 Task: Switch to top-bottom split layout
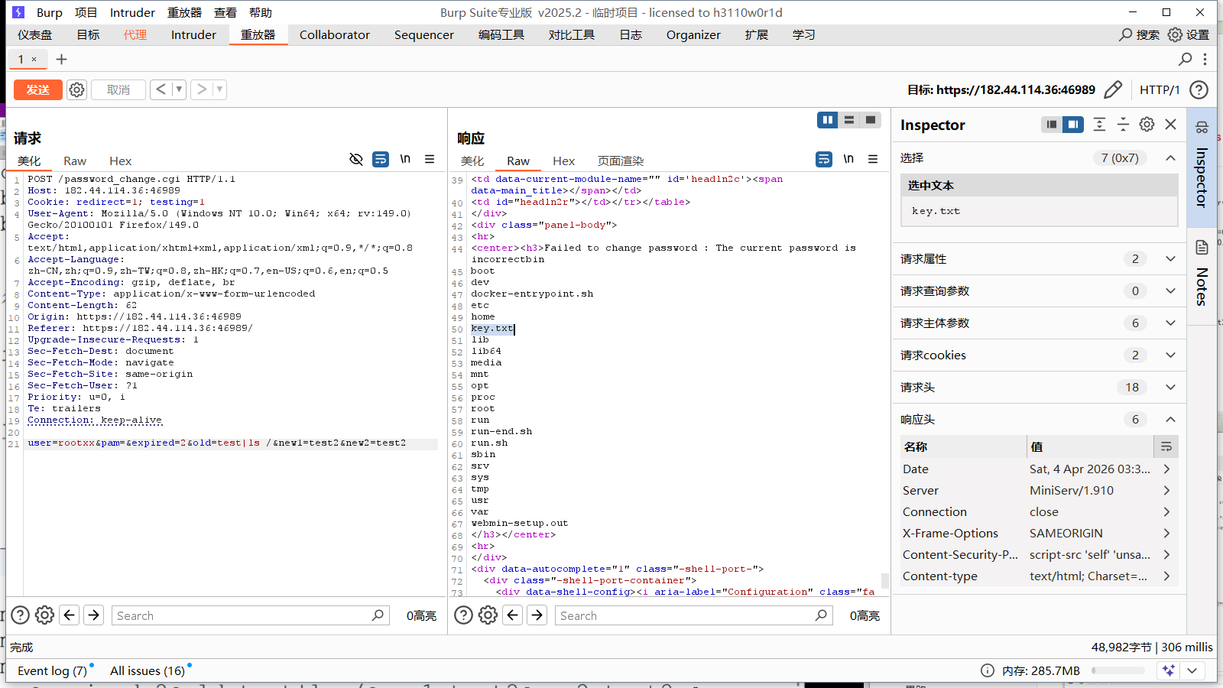tap(849, 120)
